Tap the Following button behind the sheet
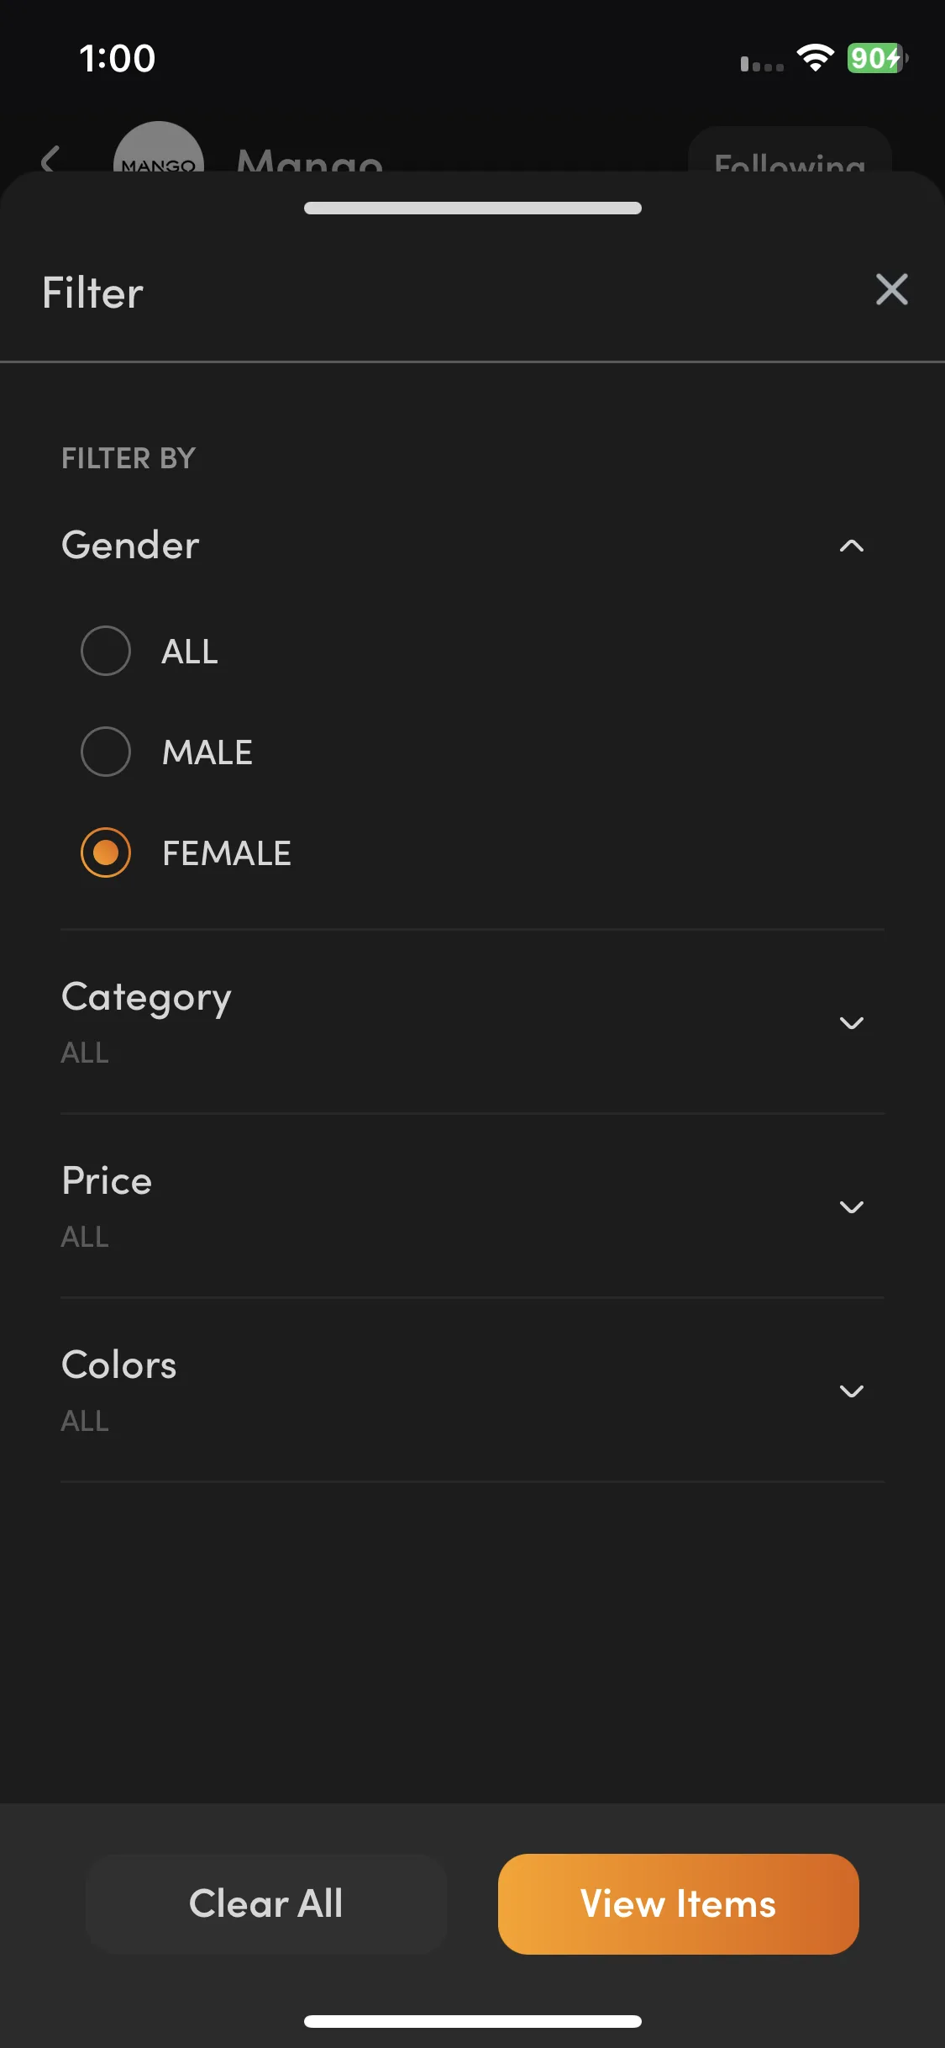The height and width of the screenshot is (2048, 945). pyautogui.click(x=790, y=151)
